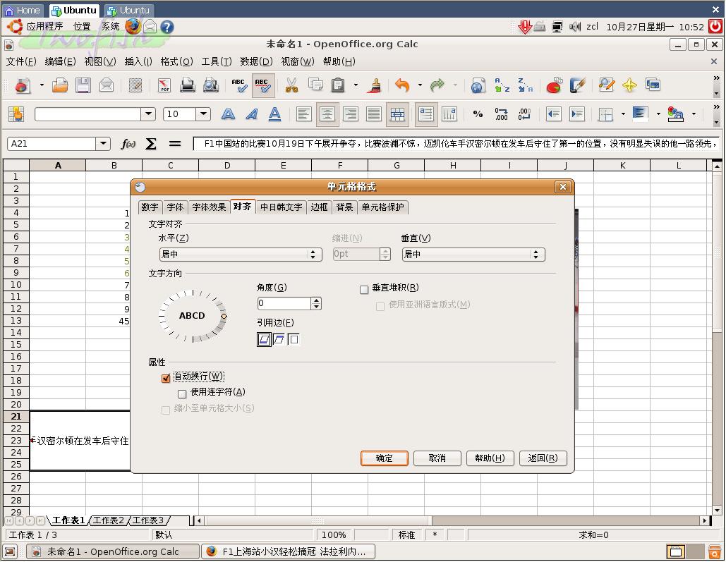726x562 pixels.
Task: Switch to sheet tab 工作表2
Action: click(x=109, y=521)
